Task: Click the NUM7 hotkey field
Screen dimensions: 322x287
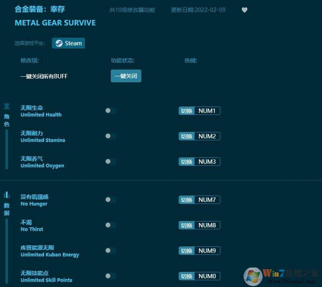Action: click(207, 200)
